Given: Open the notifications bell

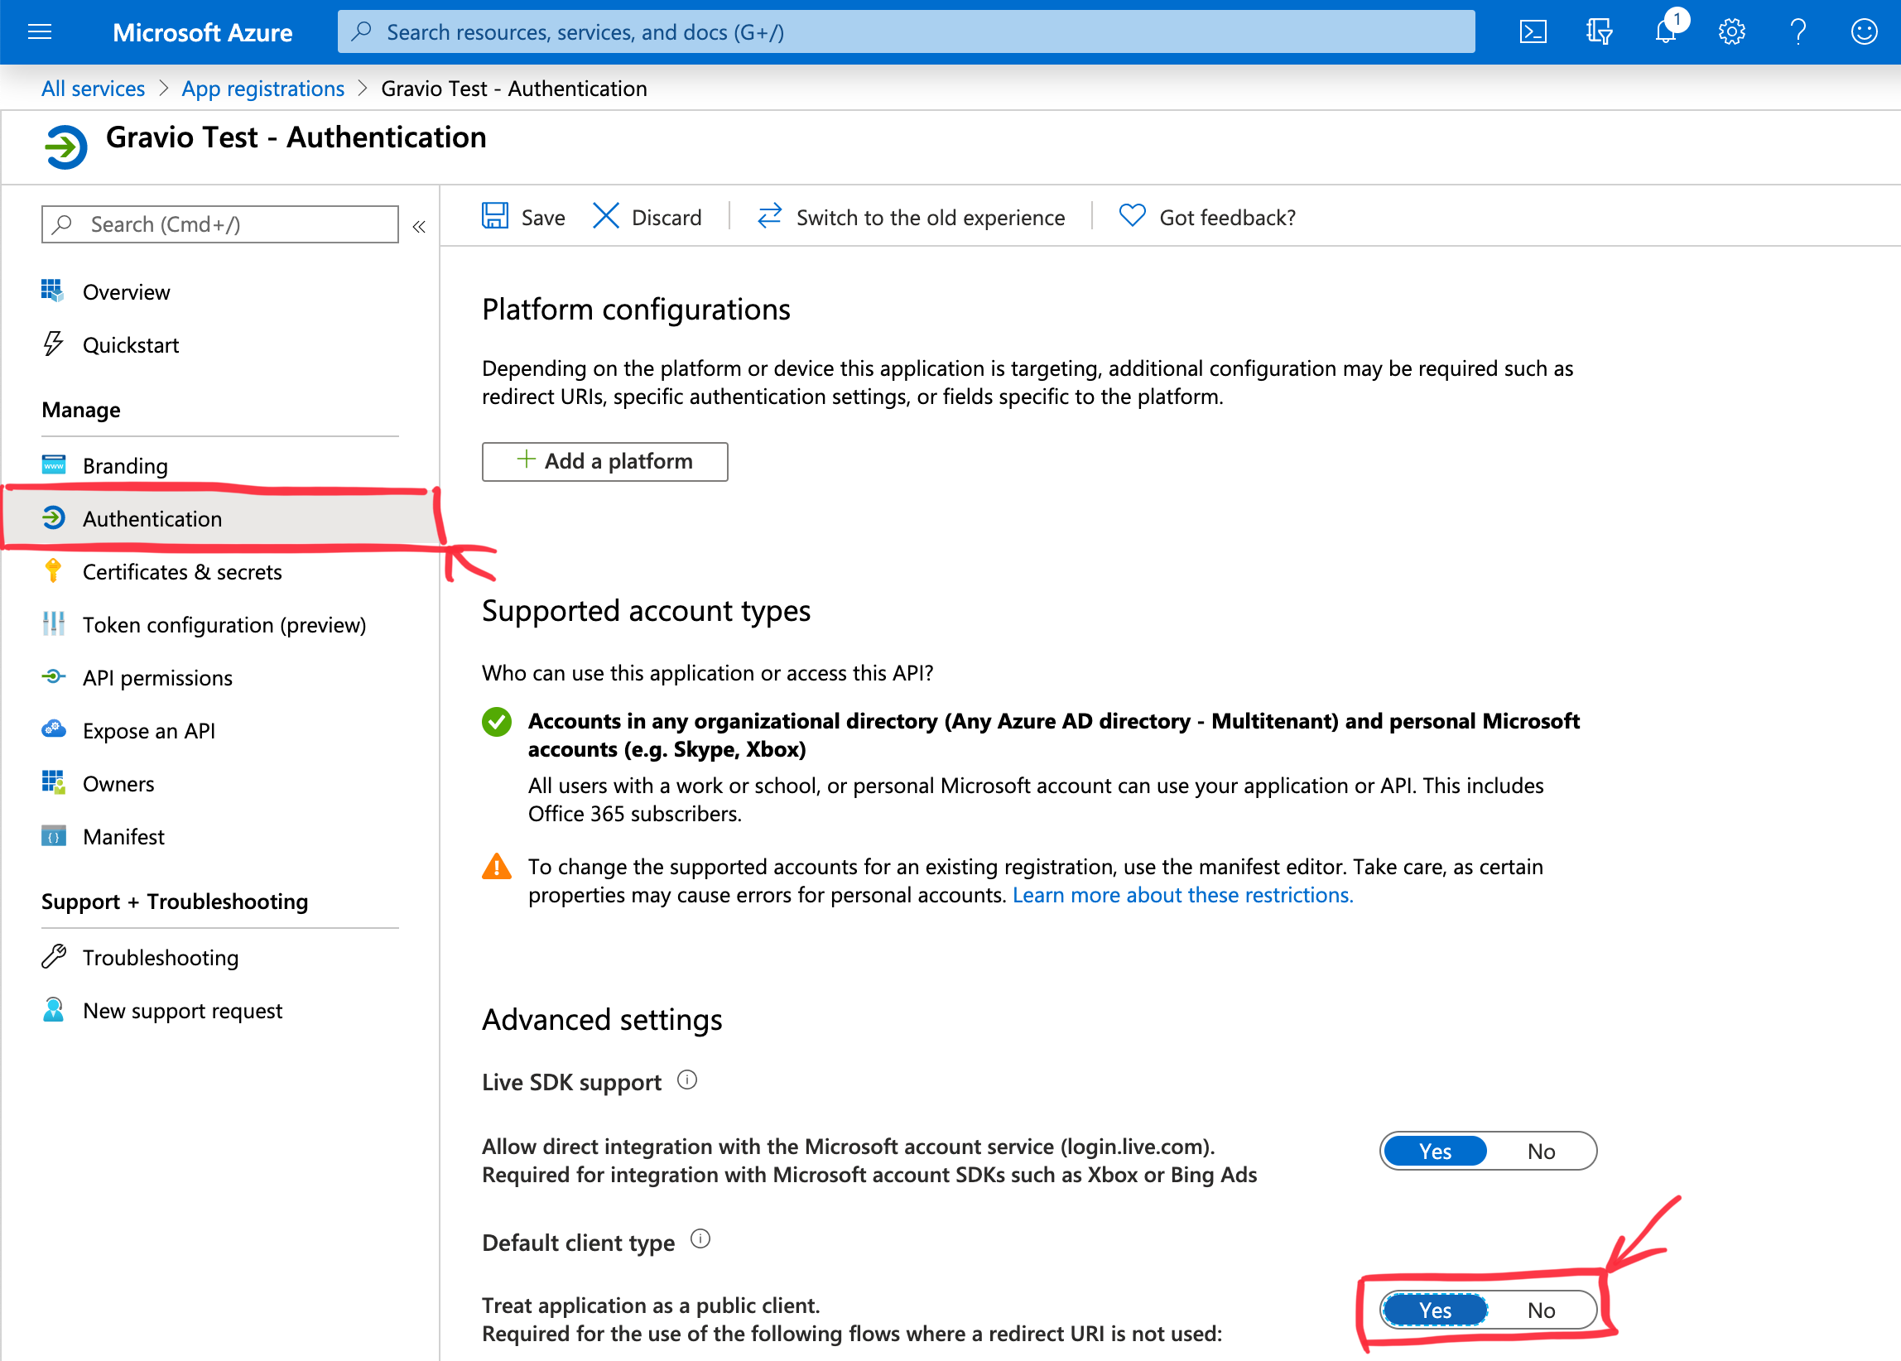Looking at the screenshot, I should 1667,31.
